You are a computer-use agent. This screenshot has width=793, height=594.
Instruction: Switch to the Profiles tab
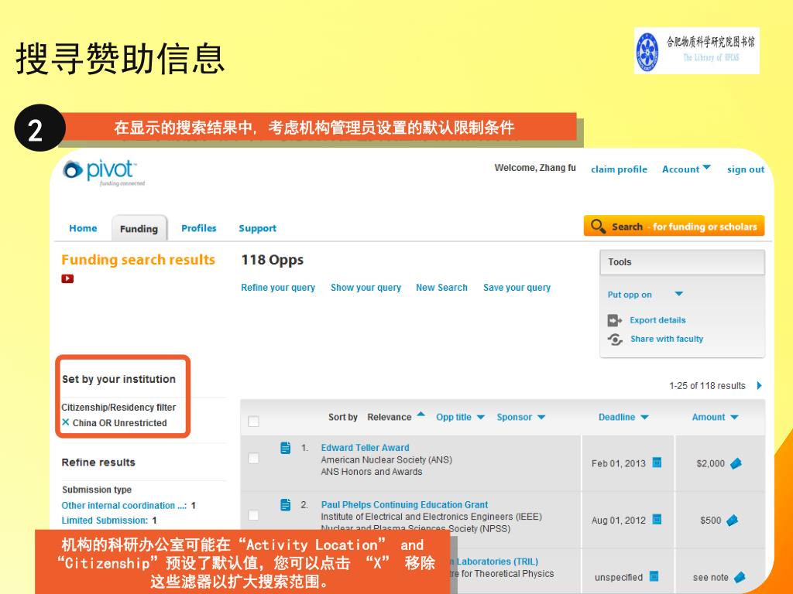199,228
